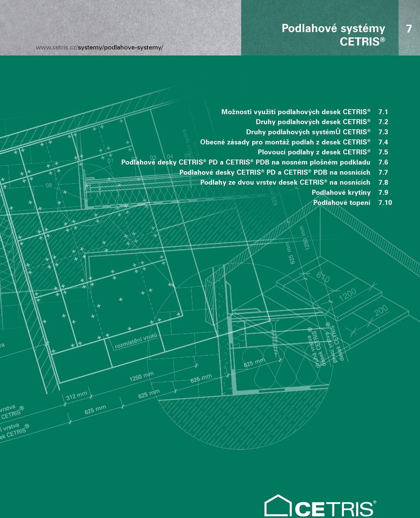Click the 'rozmístění vrutů' drawing label
Viewport: 420px width, 518px height.
136,341
